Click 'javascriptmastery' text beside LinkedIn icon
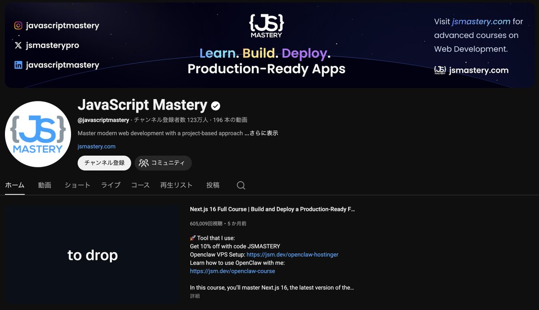Image resolution: width=539 pixels, height=310 pixels. (x=62, y=65)
